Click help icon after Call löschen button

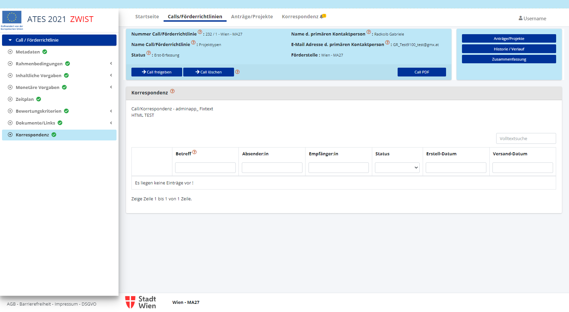click(237, 72)
